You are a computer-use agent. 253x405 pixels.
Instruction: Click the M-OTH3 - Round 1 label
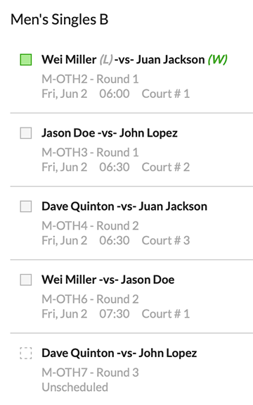coord(90,152)
